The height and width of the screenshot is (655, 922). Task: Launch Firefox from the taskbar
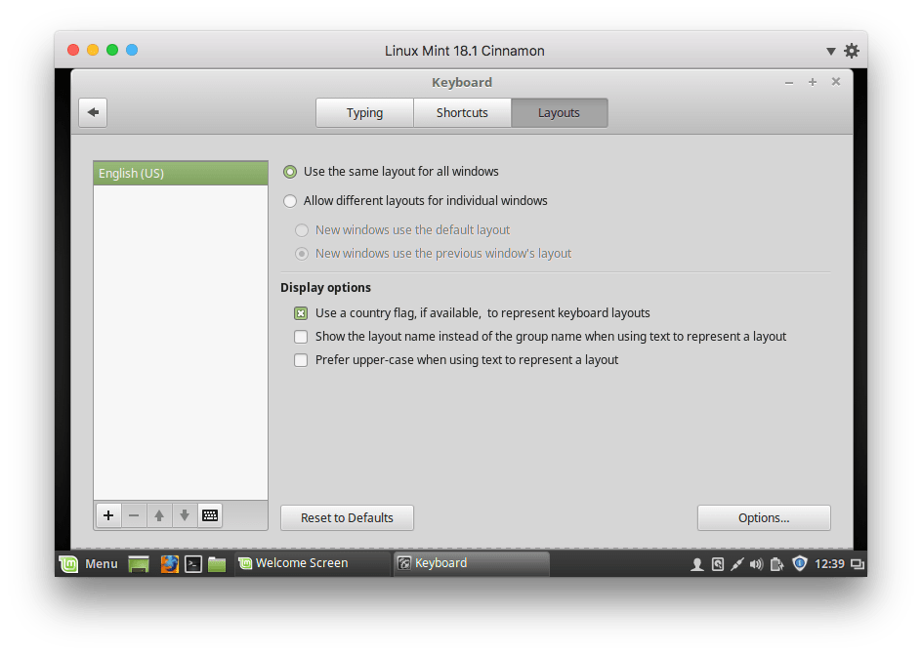pyautogui.click(x=169, y=563)
